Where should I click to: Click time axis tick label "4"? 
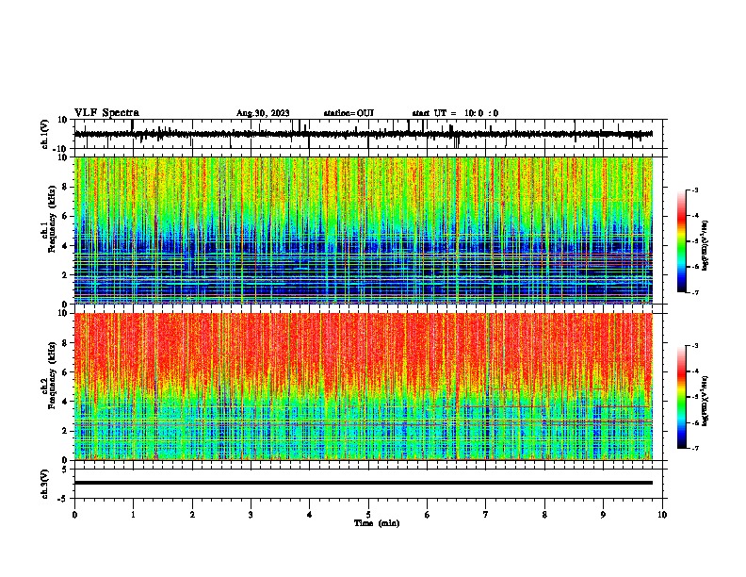(x=310, y=515)
